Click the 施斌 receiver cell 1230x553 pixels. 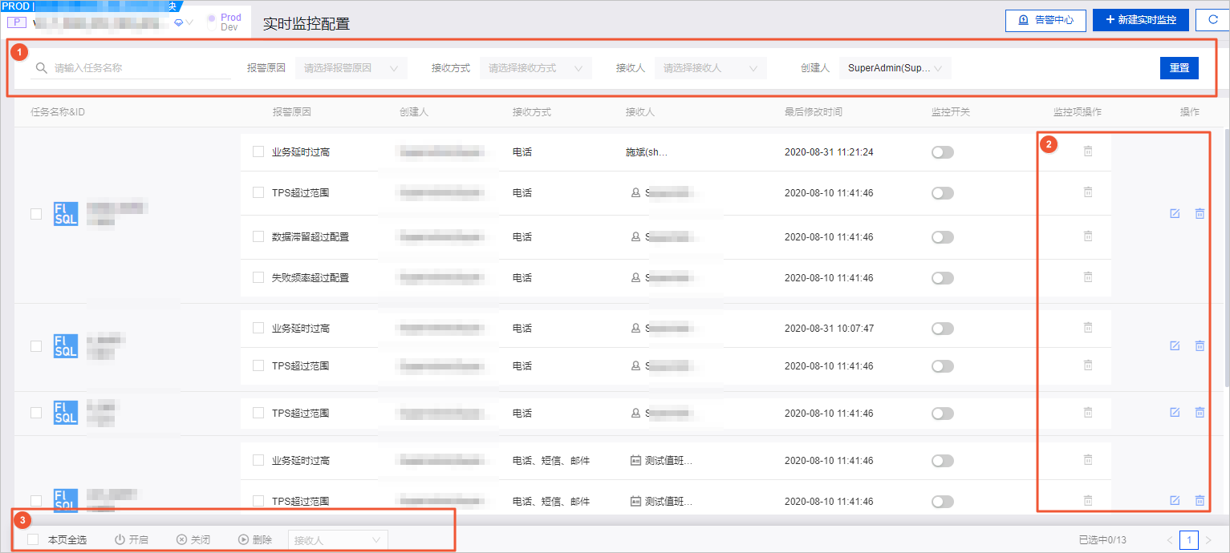[x=647, y=152]
